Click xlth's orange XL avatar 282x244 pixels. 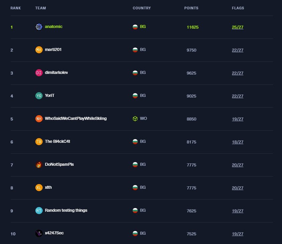point(39,188)
